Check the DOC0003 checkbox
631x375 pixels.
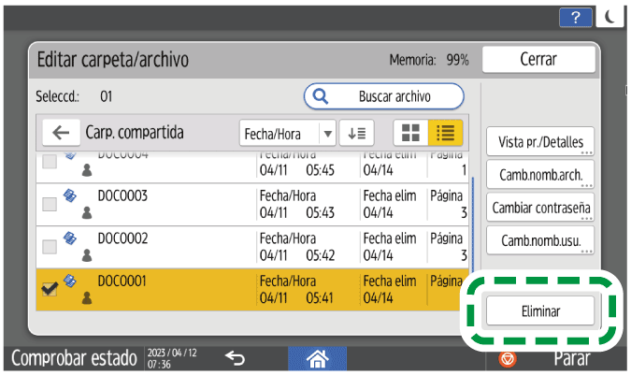(49, 204)
